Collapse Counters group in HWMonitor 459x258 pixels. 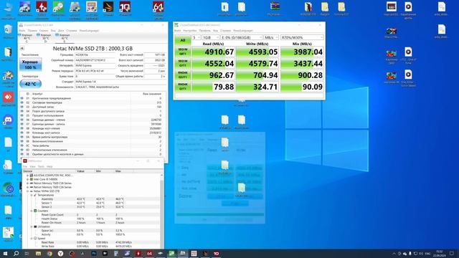pos(32,211)
